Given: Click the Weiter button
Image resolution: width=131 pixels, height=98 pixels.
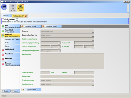Looking at the screenshot, I should 15,91.
